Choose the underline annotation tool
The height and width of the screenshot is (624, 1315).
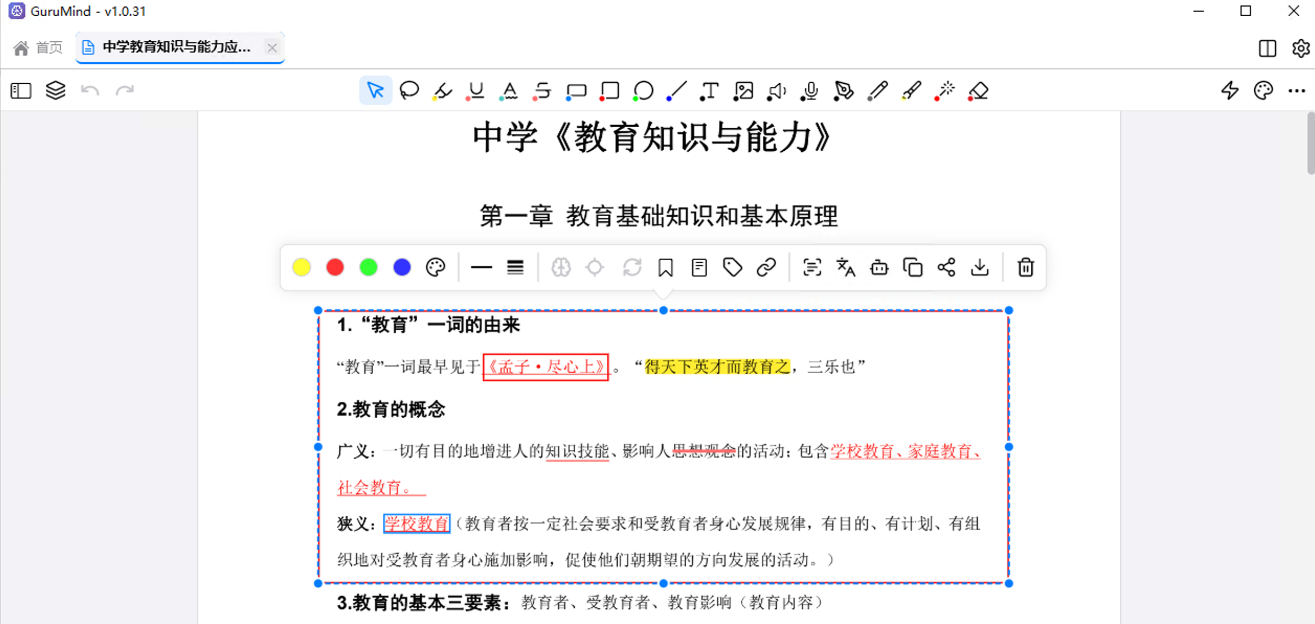click(475, 91)
